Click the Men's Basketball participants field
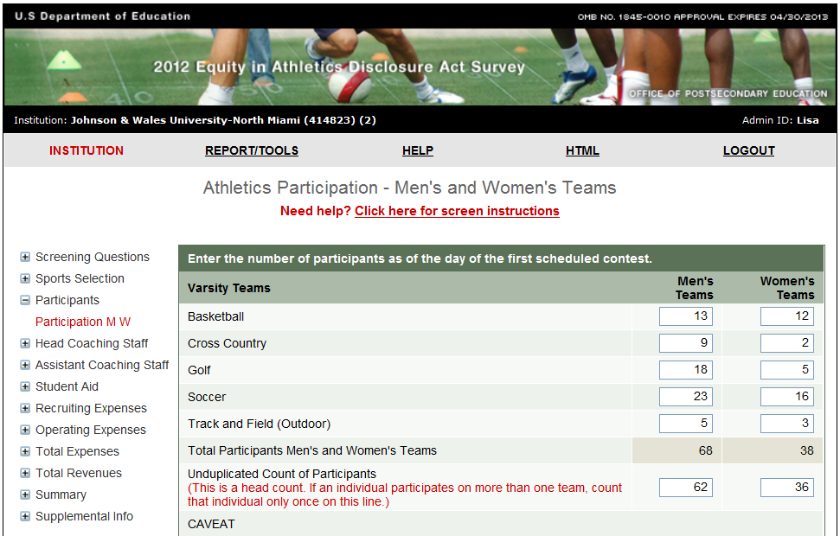This screenshot has height=536, width=840. pyautogui.click(x=686, y=316)
